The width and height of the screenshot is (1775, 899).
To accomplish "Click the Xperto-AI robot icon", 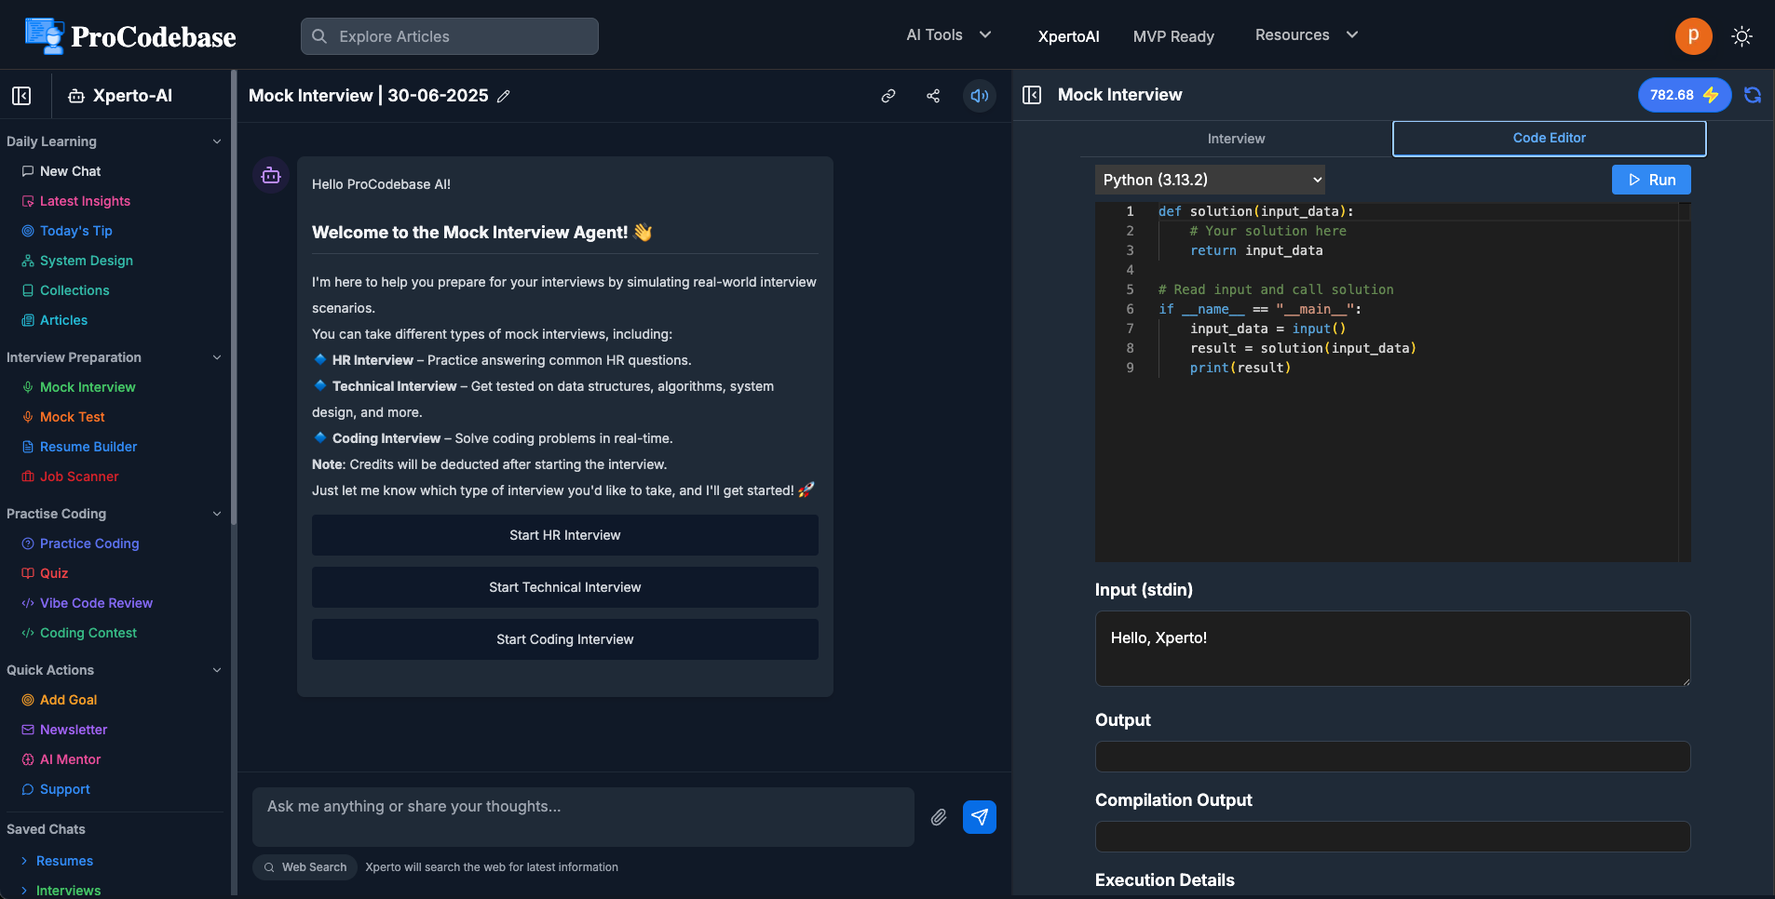I will pyautogui.click(x=76, y=96).
